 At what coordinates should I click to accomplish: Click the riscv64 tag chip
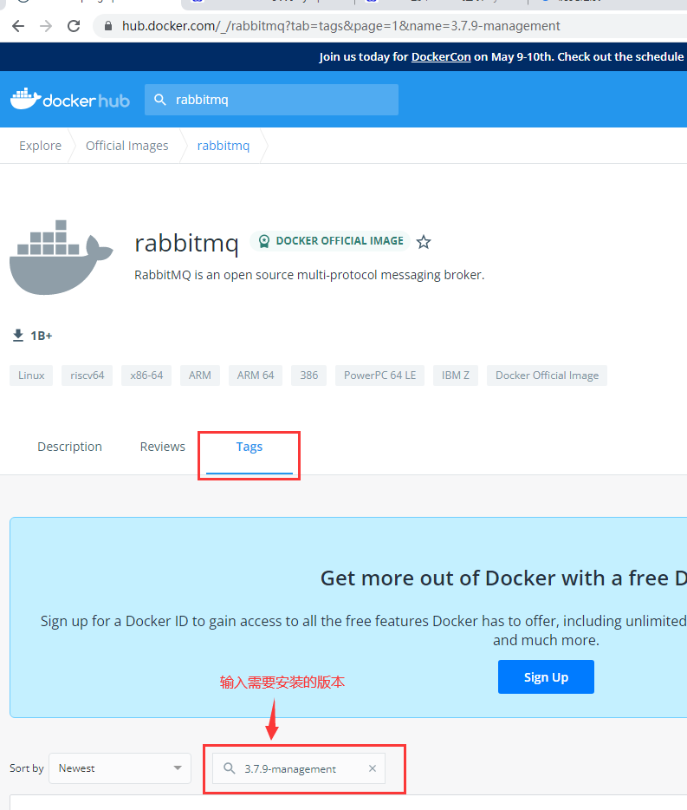click(x=87, y=375)
